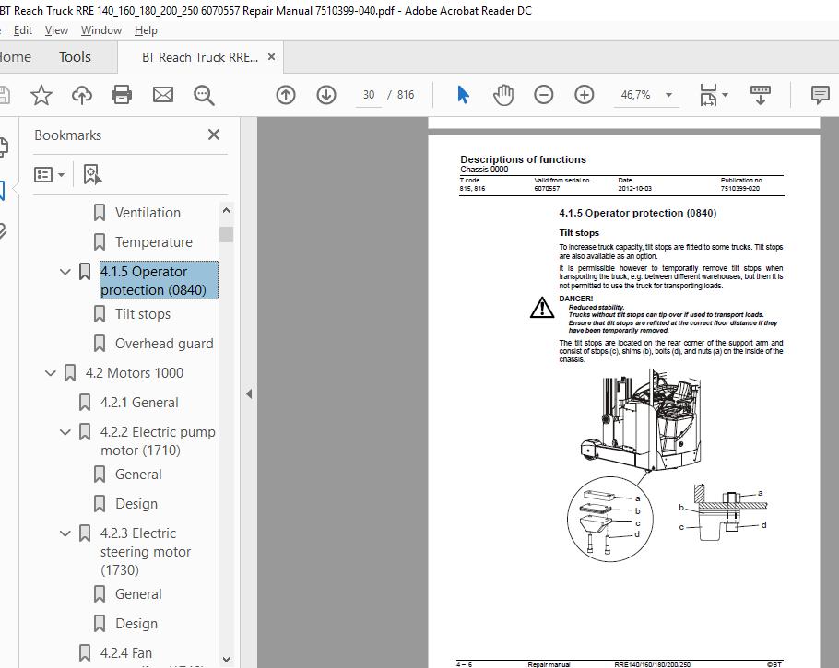Go to previous page up arrow
Screen dimensions: 839x668
(286, 95)
